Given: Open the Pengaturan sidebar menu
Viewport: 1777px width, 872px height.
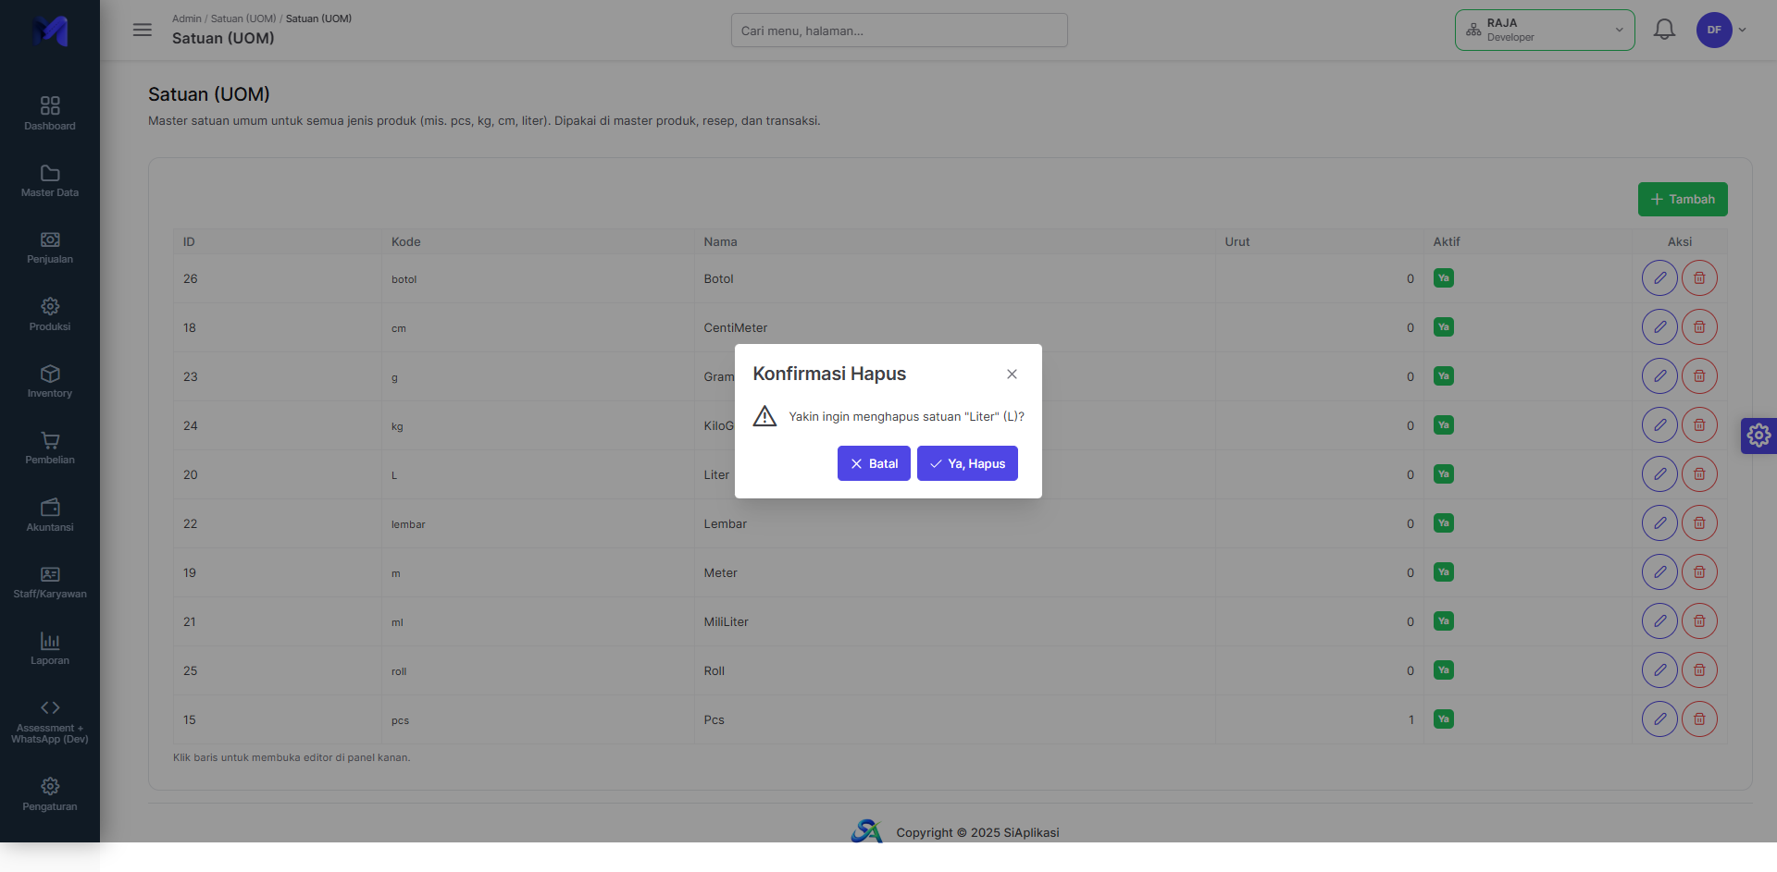Looking at the screenshot, I should [50, 794].
